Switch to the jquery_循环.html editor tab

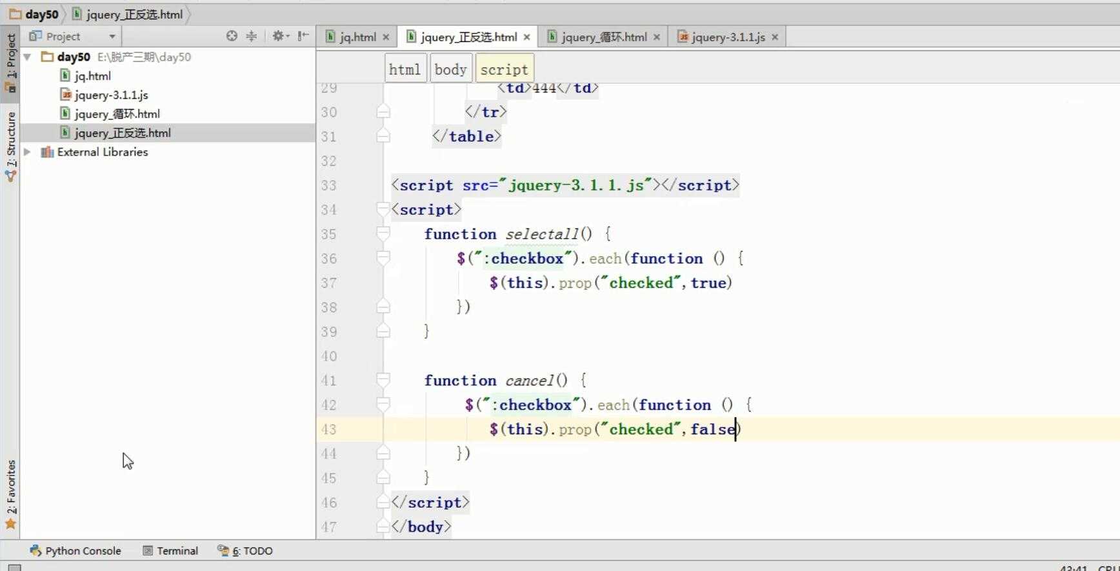tap(604, 37)
